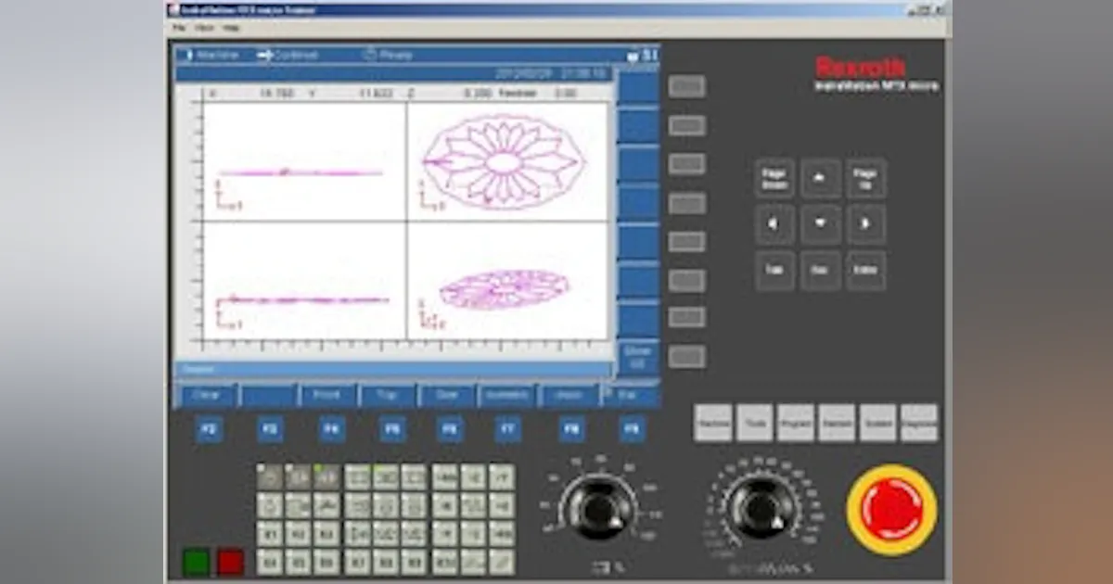
Task: Select the Front view softkey
Action: click(326, 395)
